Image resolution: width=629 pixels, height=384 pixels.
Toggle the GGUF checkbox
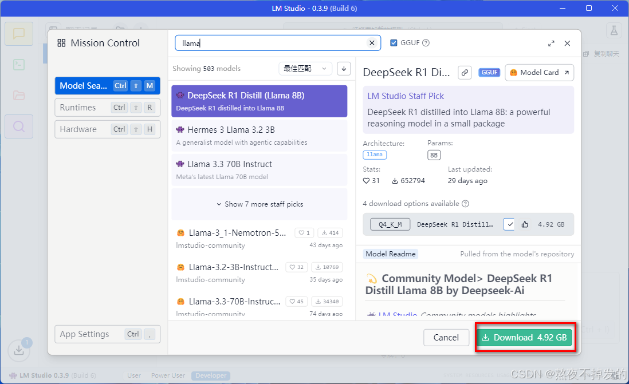pos(394,43)
